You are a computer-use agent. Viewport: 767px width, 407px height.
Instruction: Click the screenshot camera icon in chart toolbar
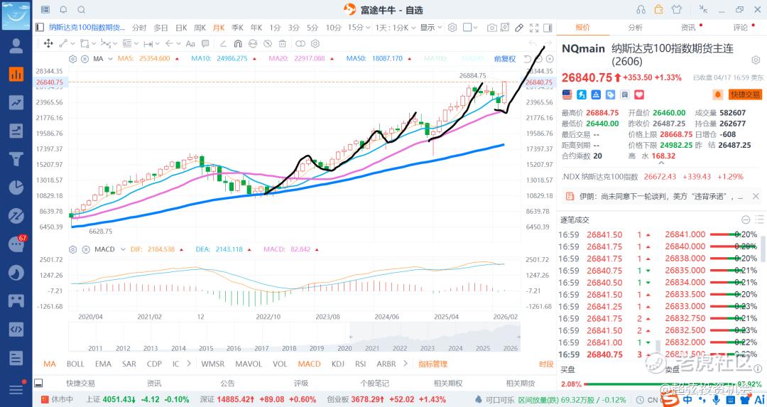coord(491,28)
